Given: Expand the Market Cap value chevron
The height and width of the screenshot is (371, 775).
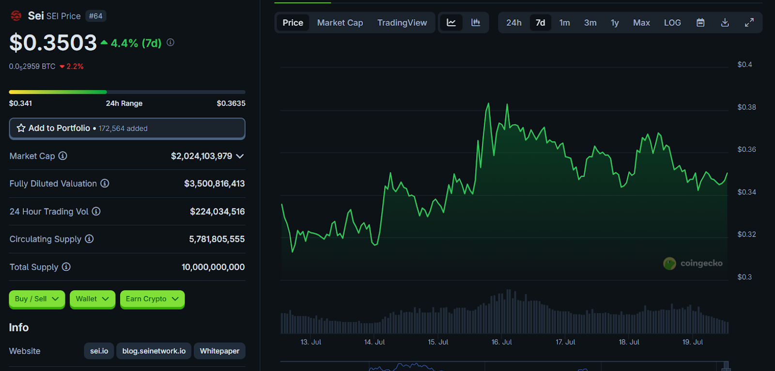Looking at the screenshot, I should tap(240, 156).
